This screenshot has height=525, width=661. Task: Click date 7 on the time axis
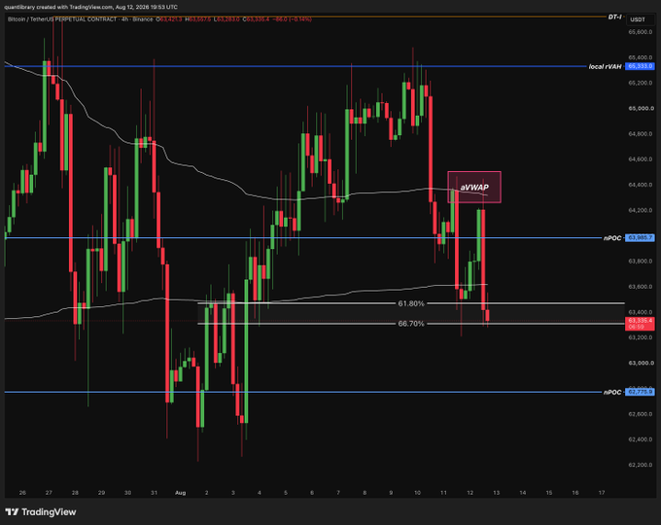point(338,493)
